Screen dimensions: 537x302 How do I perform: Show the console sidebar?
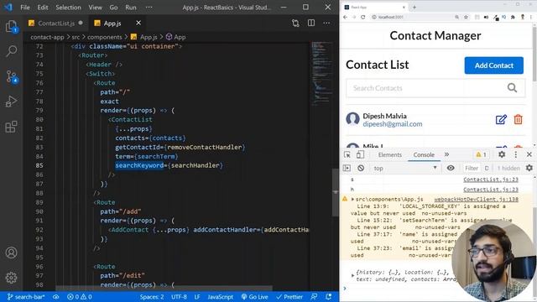coord(347,168)
